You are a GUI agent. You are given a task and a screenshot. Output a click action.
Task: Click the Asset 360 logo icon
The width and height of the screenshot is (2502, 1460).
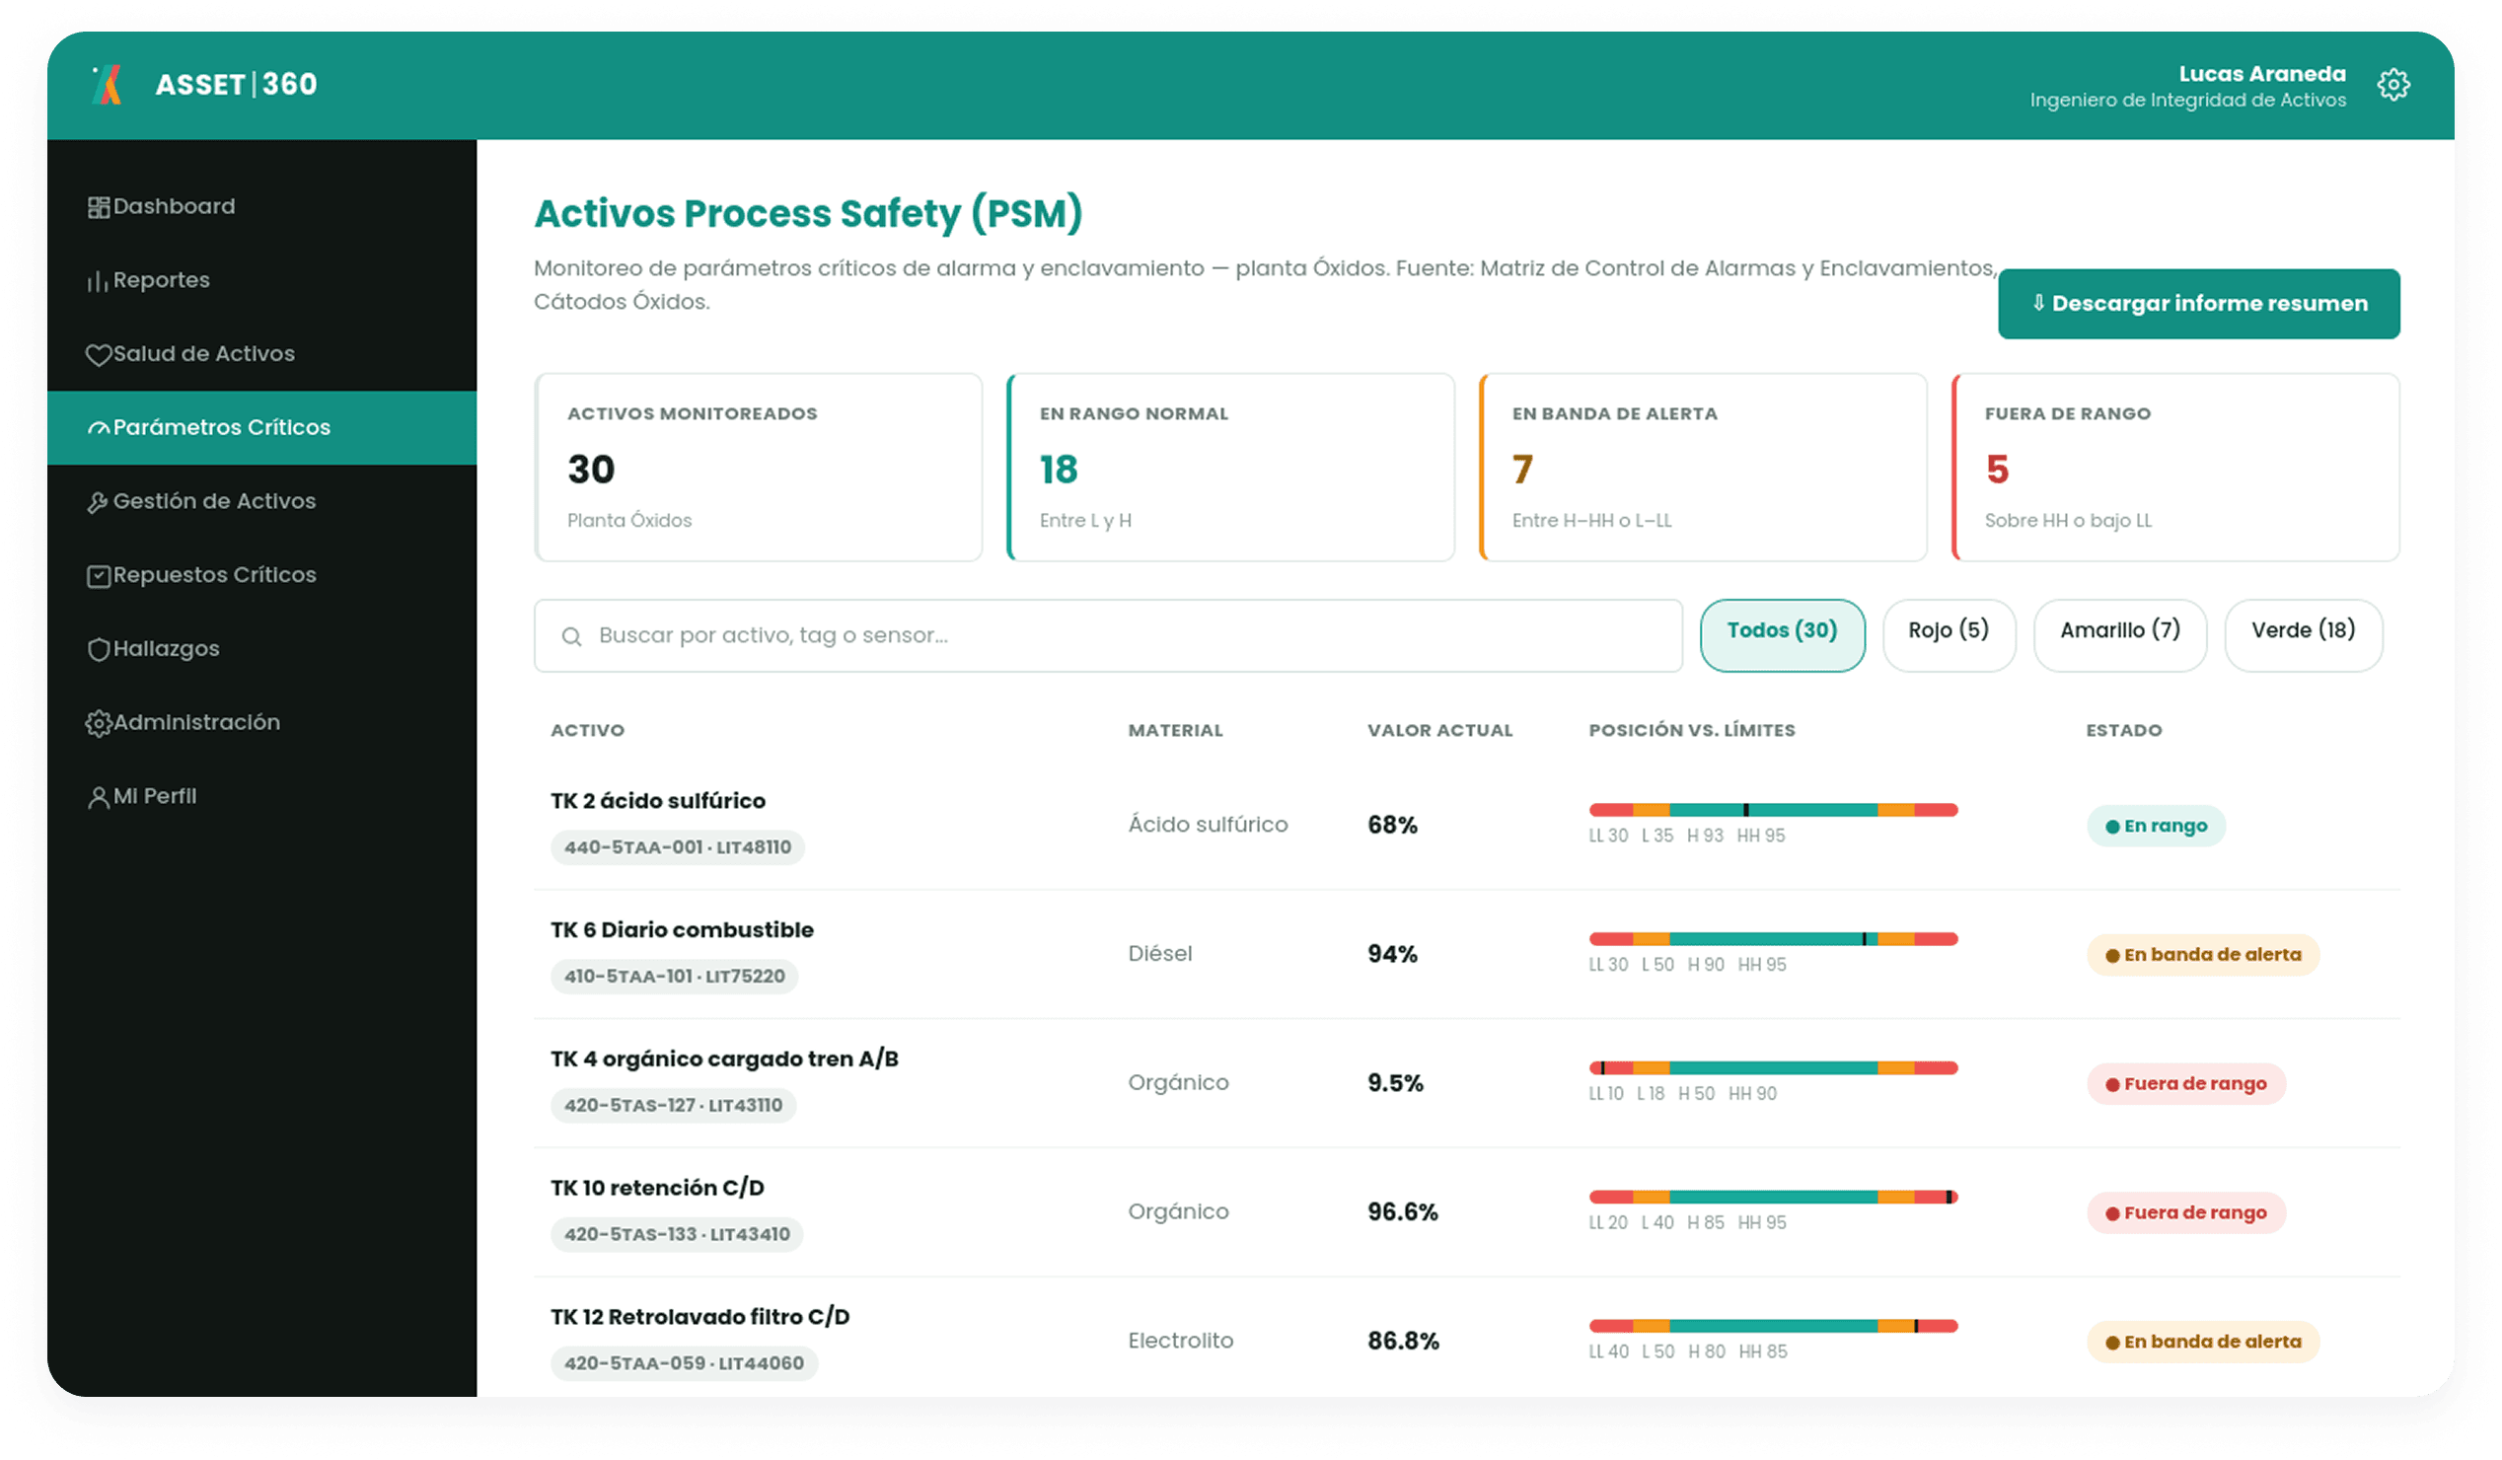[x=108, y=85]
